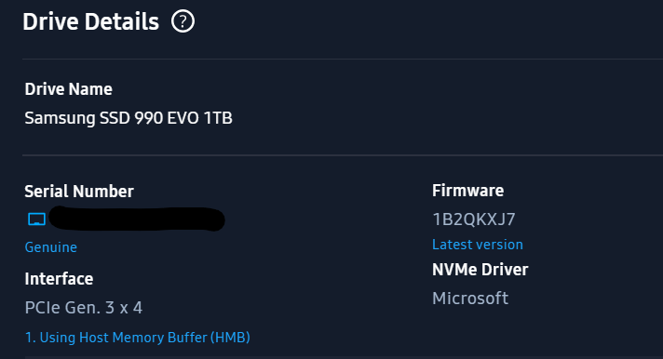Image resolution: width=663 pixels, height=359 pixels.
Task: Click the Latest version firmware link
Action: click(478, 245)
